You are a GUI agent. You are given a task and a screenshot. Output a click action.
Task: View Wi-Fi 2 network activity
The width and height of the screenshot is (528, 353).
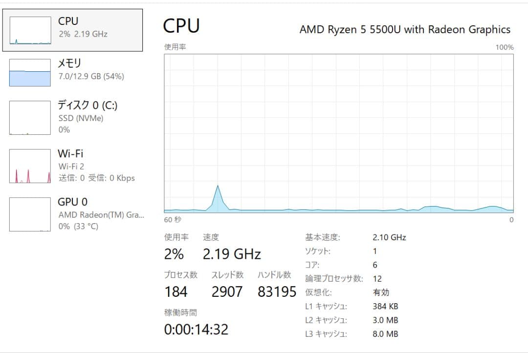(x=73, y=165)
